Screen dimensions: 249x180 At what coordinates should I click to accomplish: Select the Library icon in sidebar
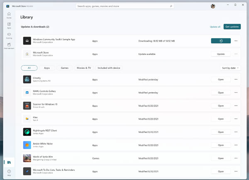(9, 163)
